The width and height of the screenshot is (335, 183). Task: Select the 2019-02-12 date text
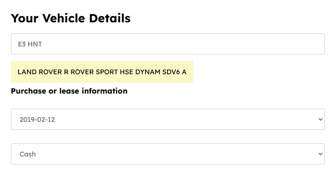pyautogui.click(x=37, y=120)
